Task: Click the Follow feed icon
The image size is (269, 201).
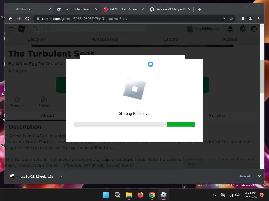Action: pyautogui.click(x=44, y=99)
